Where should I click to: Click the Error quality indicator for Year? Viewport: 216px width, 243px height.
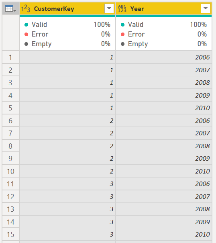164,34
